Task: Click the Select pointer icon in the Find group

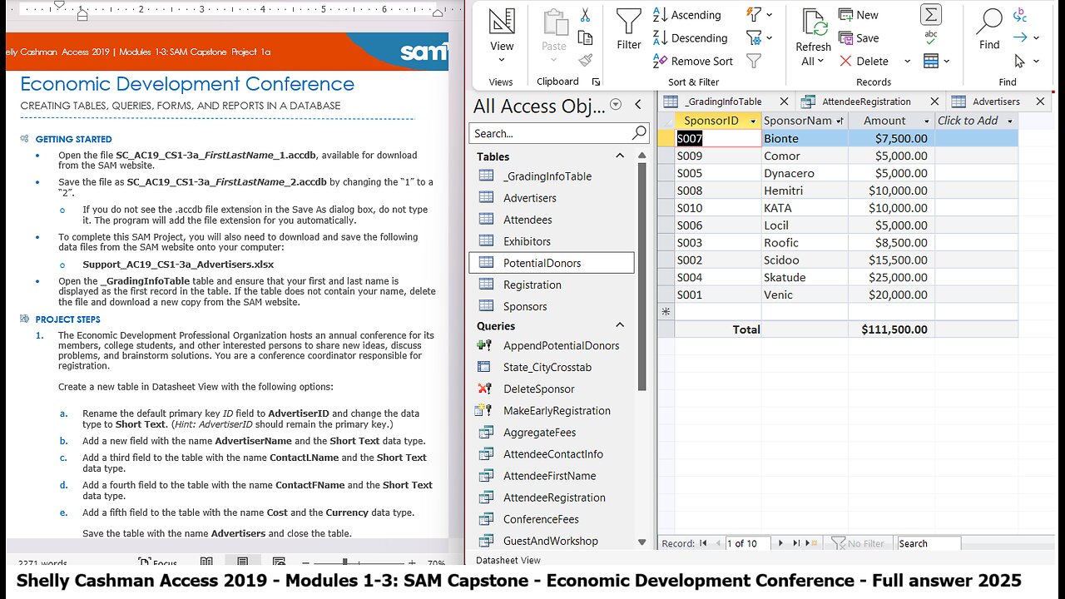Action: (1020, 61)
